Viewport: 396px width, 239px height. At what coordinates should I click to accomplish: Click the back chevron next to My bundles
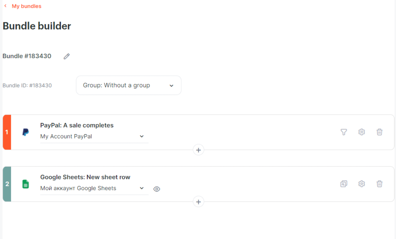tap(5, 6)
